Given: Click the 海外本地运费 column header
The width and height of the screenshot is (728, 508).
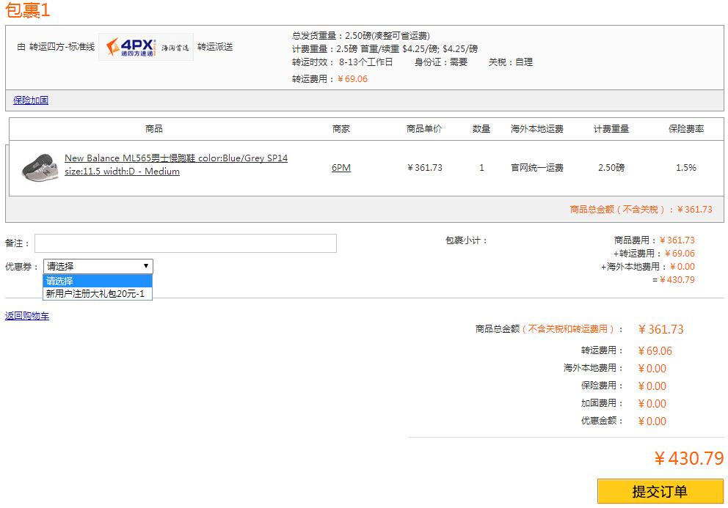Looking at the screenshot, I should tap(536, 129).
